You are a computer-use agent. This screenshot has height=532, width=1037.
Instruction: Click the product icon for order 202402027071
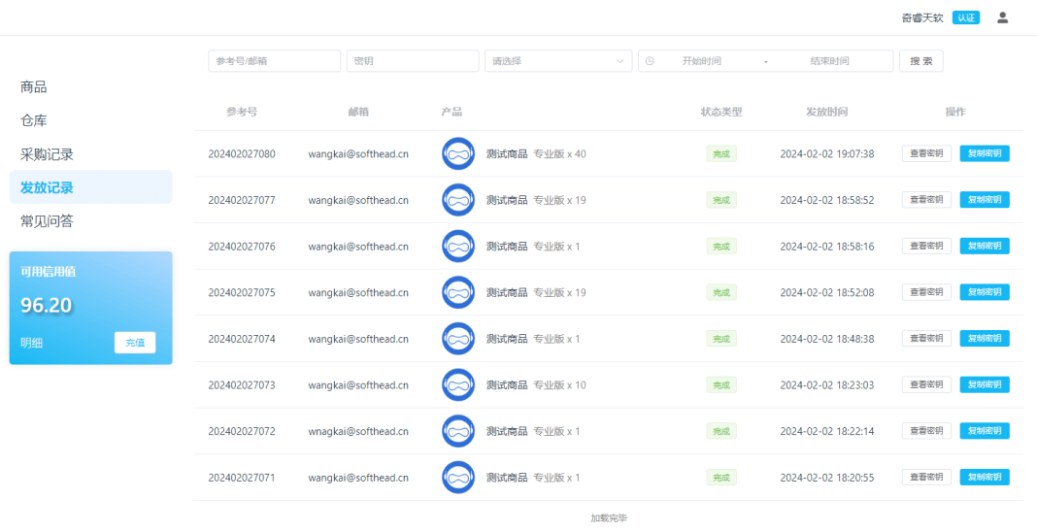tap(458, 478)
